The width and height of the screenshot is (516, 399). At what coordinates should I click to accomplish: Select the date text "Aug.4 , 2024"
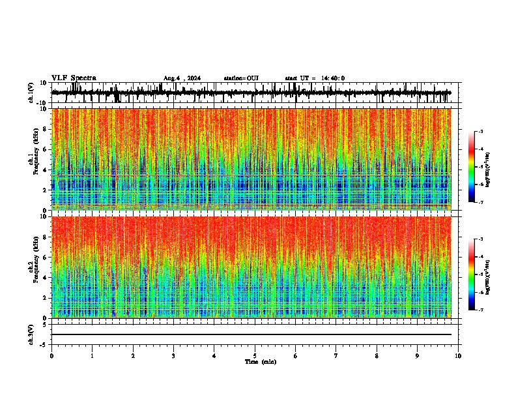click(182, 78)
